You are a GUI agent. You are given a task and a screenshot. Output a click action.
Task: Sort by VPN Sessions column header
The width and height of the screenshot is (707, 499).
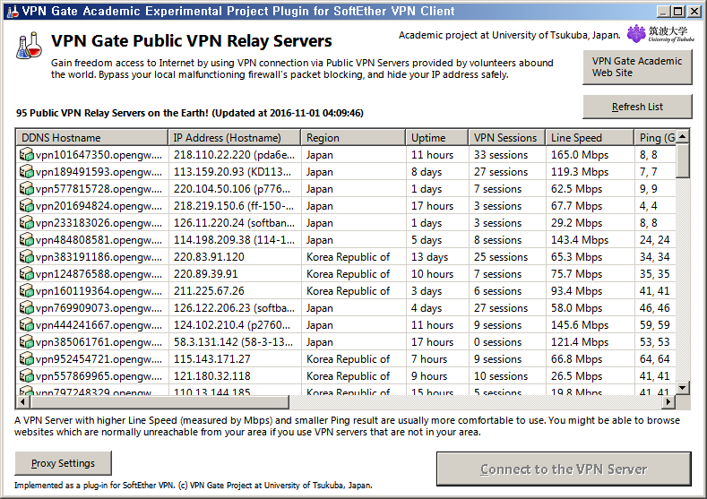507,138
